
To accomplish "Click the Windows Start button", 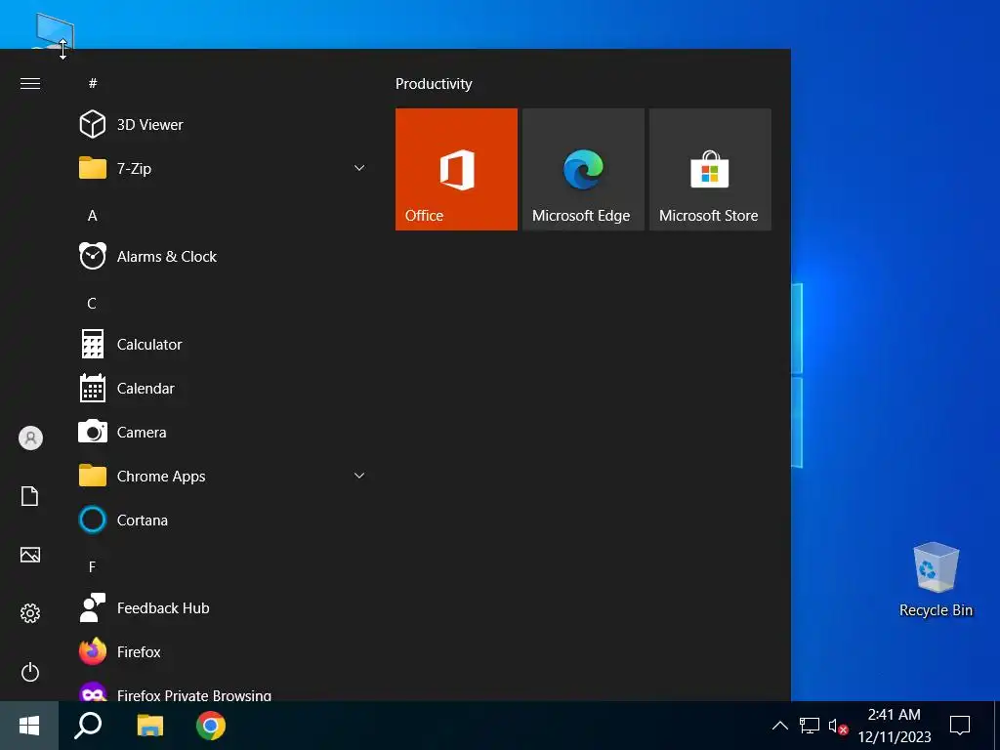I will (x=29, y=726).
